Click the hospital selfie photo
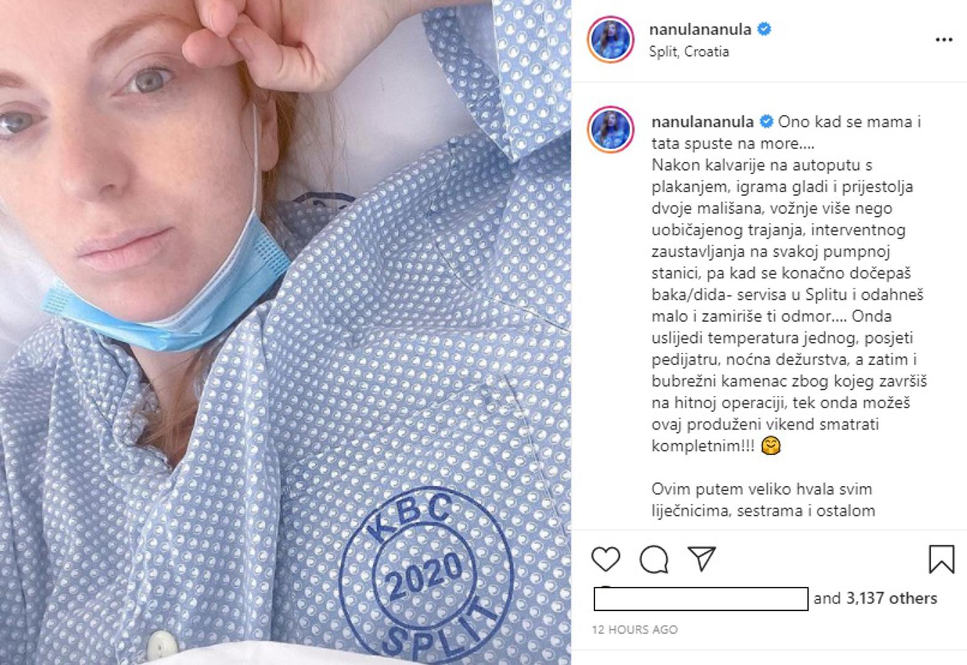 pos(286,332)
